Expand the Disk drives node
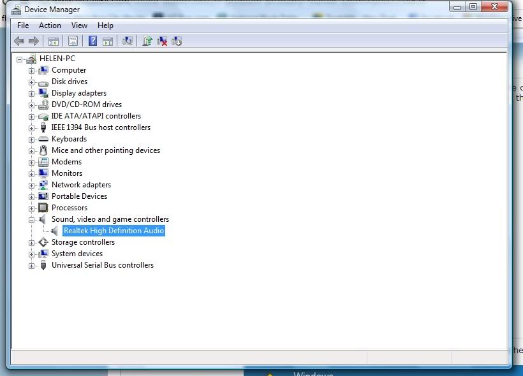This screenshot has width=523, height=376. [x=31, y=82]
